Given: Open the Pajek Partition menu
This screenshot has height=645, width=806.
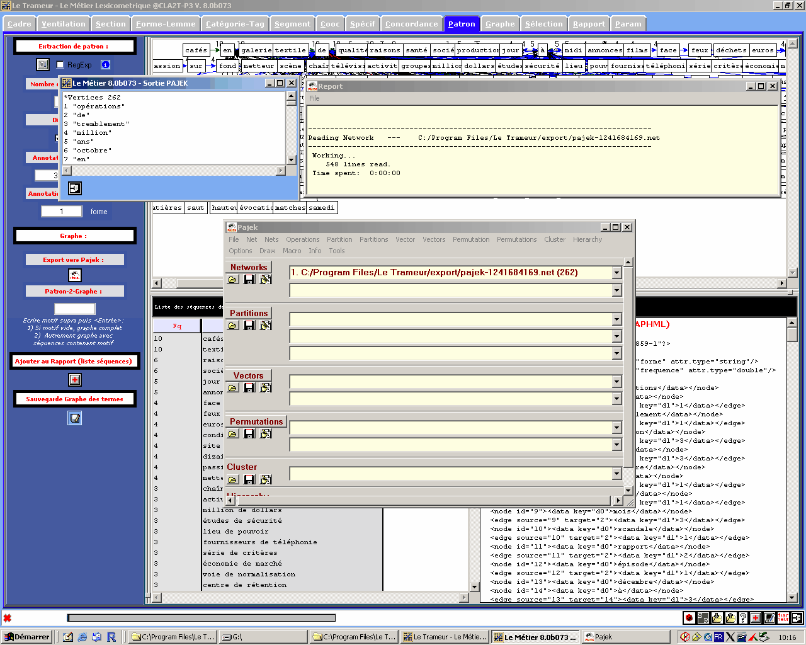Looking at the screenshot, I should (x=339, y=239).
